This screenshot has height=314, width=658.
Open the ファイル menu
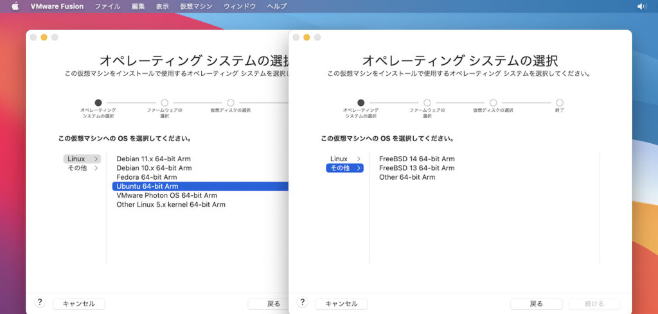[107, 6]
